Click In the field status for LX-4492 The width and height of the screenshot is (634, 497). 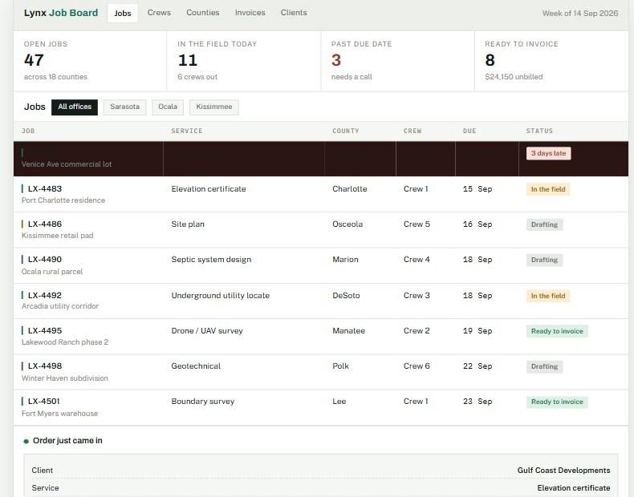pyautogui.click(x=548, y=296)
